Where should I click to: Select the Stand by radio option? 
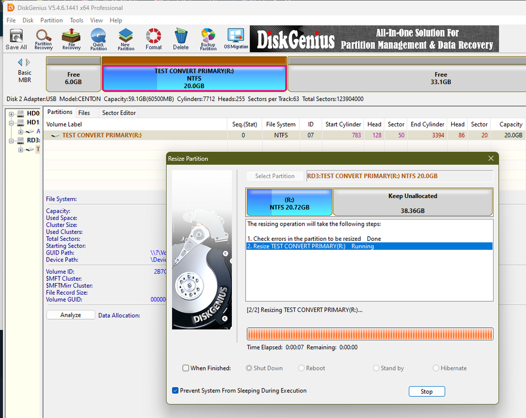[376, 368]
